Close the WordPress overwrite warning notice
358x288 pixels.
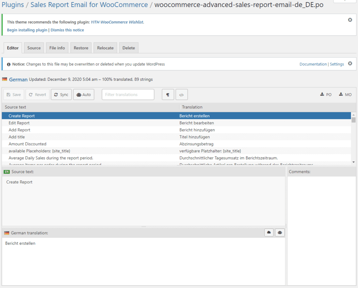[x=350, y=64]
